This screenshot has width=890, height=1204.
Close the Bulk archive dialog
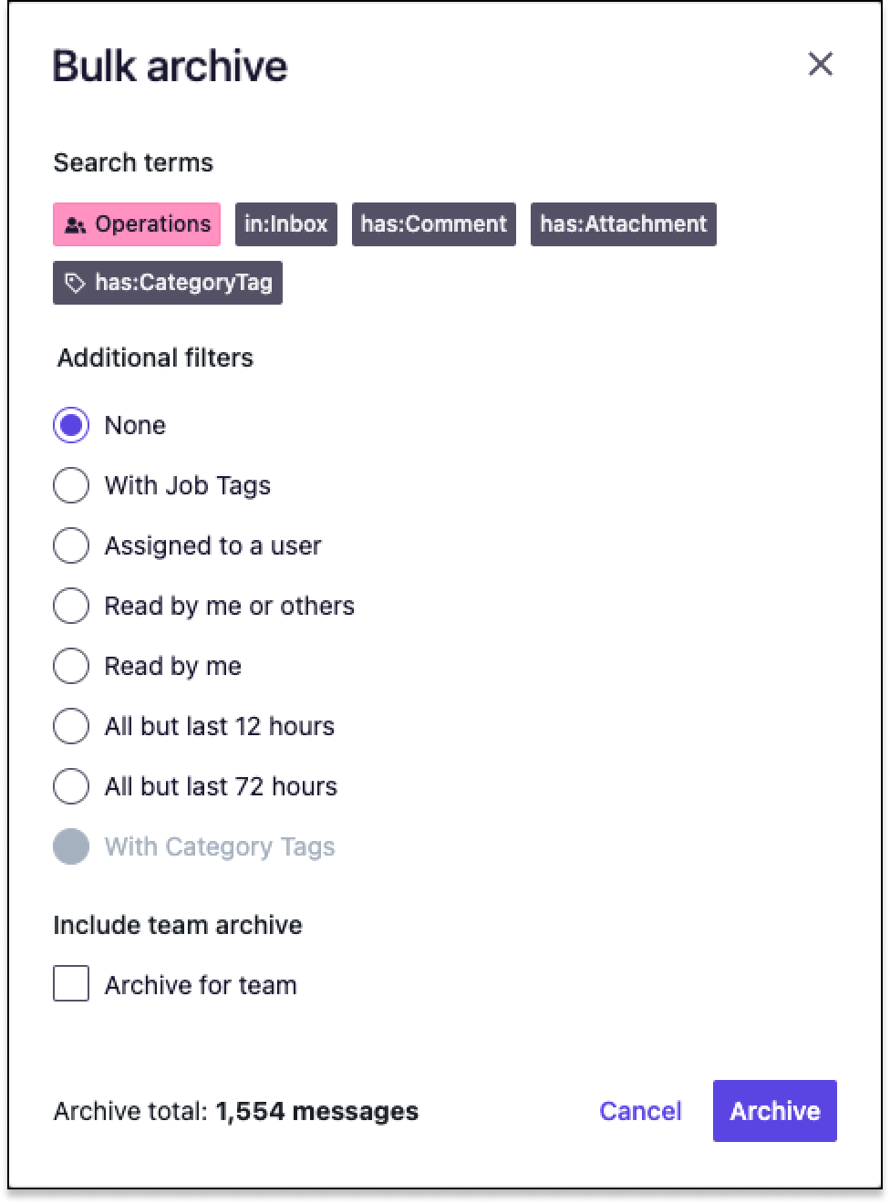pyautogui.click(x=820, y=64)
